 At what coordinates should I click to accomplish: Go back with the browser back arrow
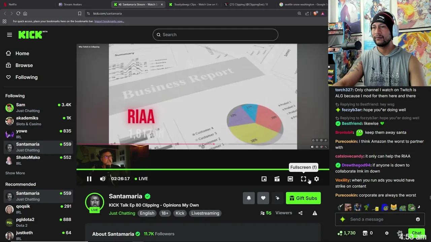pyautogui.click(x=5, y=13)
